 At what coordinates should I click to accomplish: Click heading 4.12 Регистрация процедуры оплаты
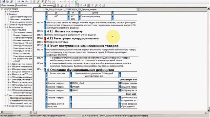tap(73, 38)
